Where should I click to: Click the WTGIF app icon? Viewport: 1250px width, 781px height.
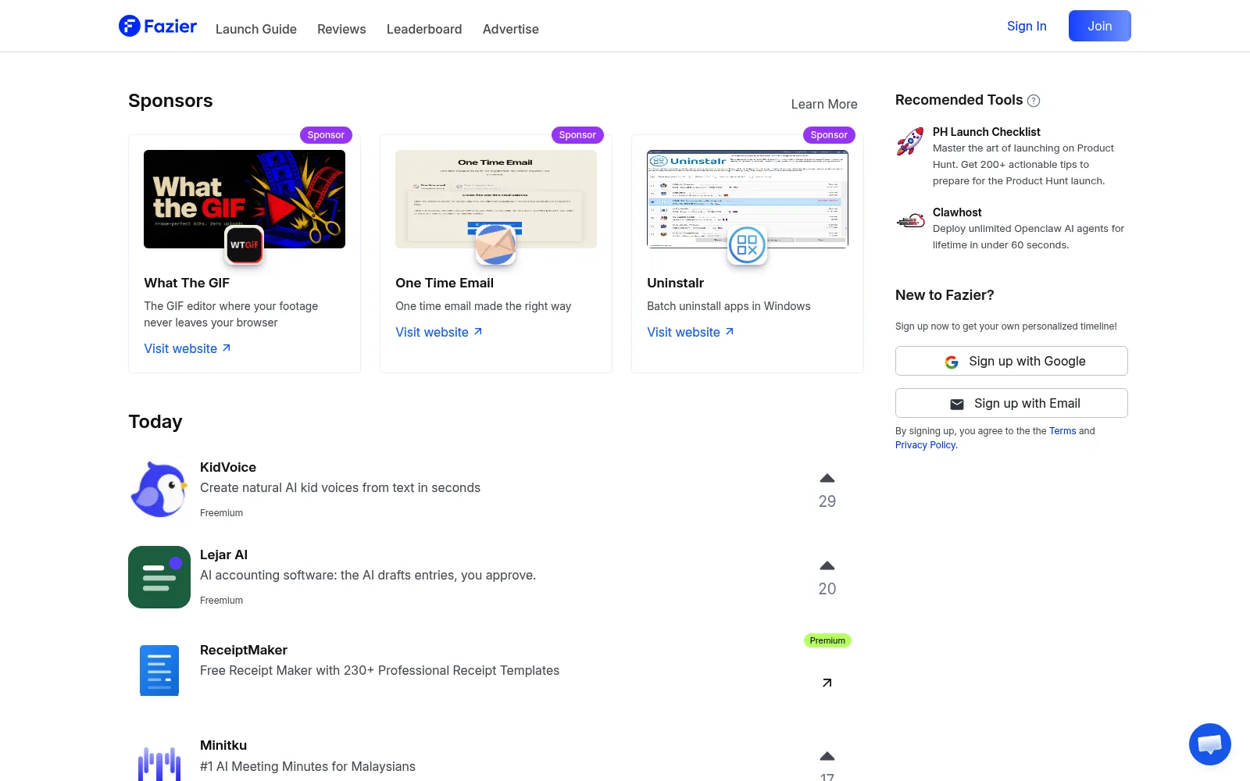click(245, 245)
